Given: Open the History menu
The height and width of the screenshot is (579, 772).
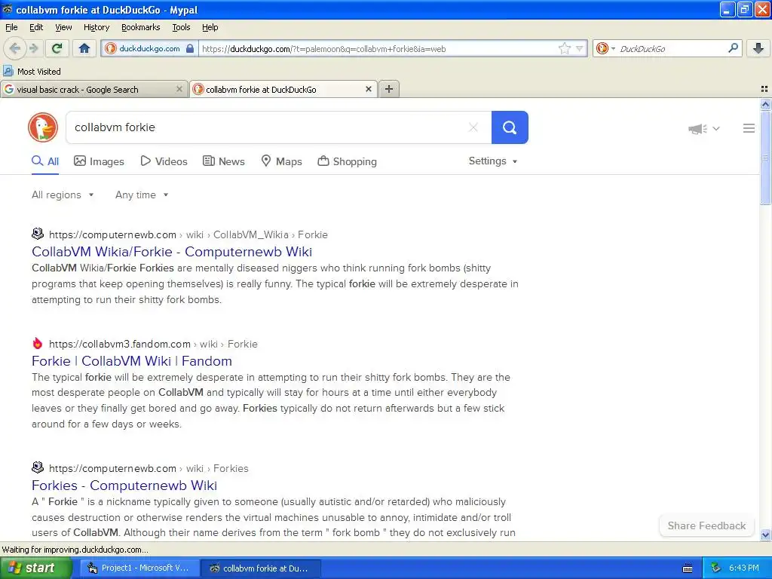Looking at the screenshot, I should coord(96,27).
